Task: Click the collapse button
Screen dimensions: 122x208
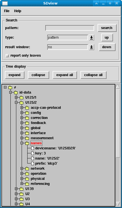Action: tap(39, 75)
